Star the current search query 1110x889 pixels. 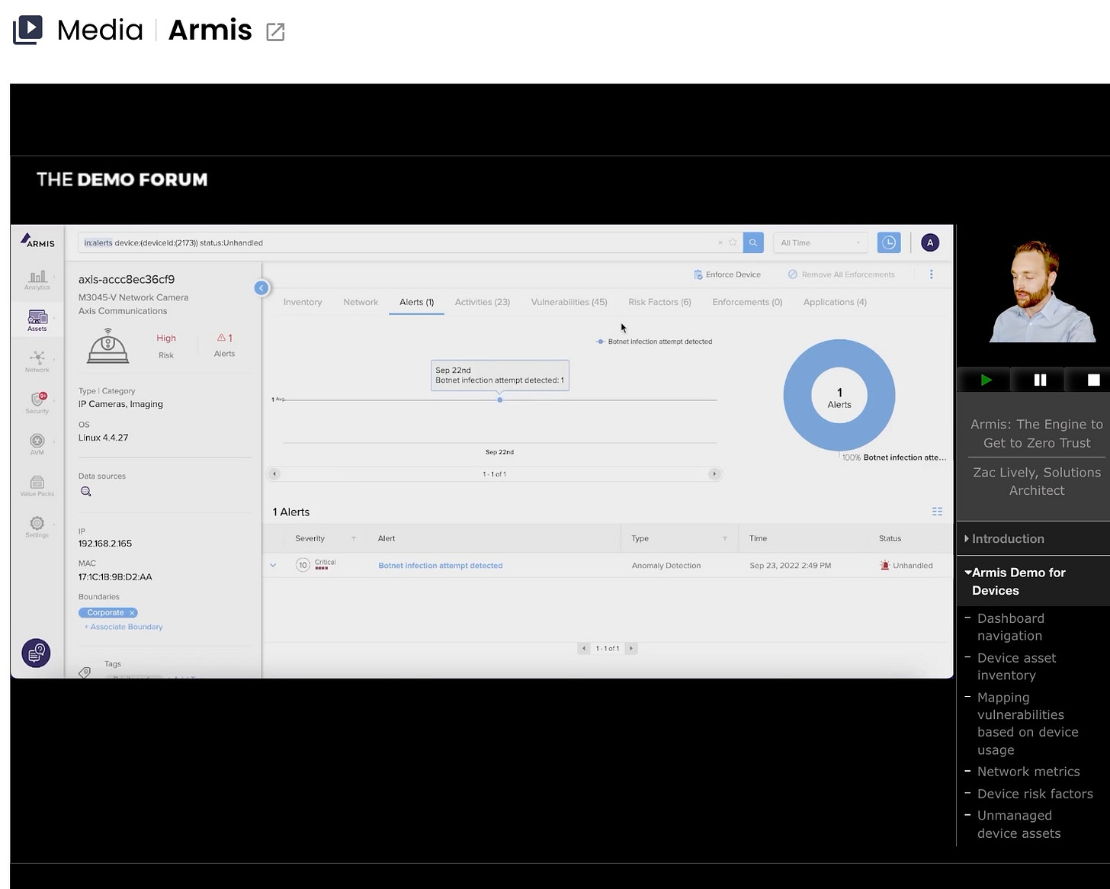click(733, 242)
